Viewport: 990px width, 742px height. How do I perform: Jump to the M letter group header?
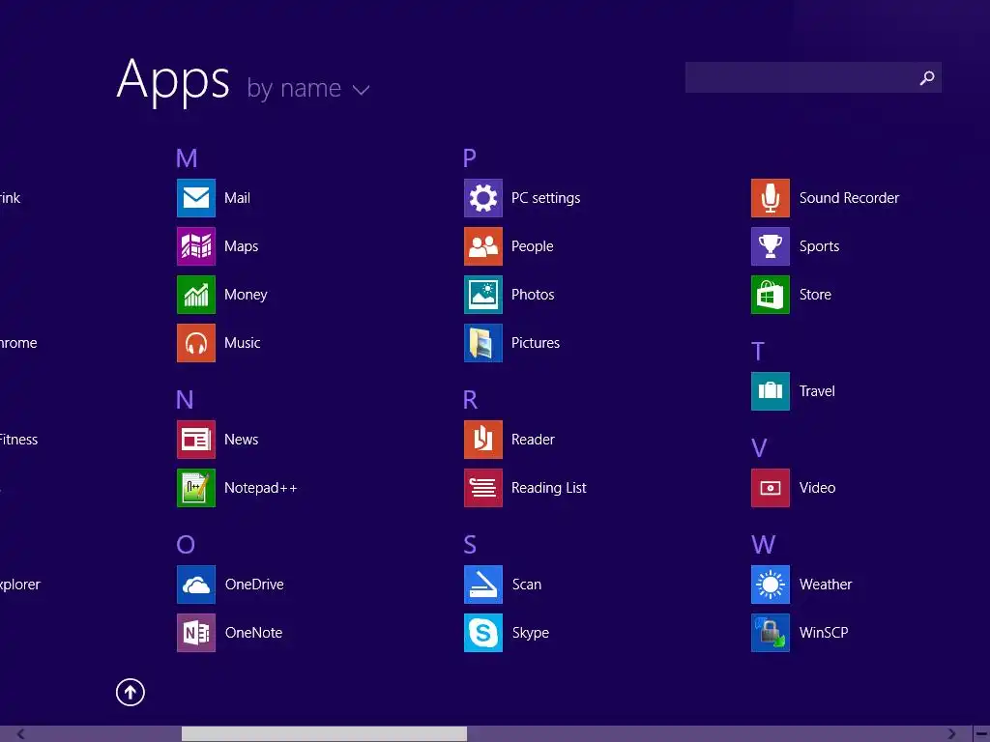point(187,157)
